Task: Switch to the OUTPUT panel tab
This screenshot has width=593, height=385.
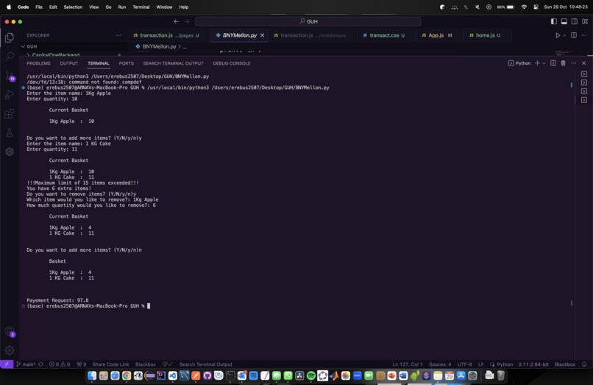Action: (x=69, y=63)
